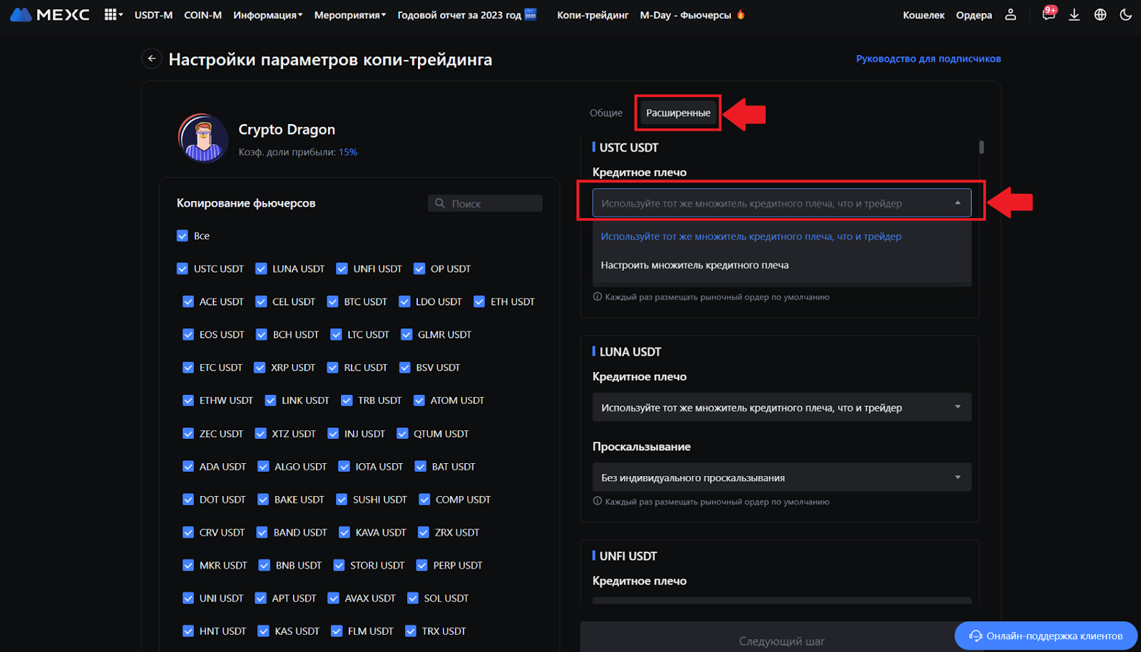Open the apps grid menu icon

[111, 15]
